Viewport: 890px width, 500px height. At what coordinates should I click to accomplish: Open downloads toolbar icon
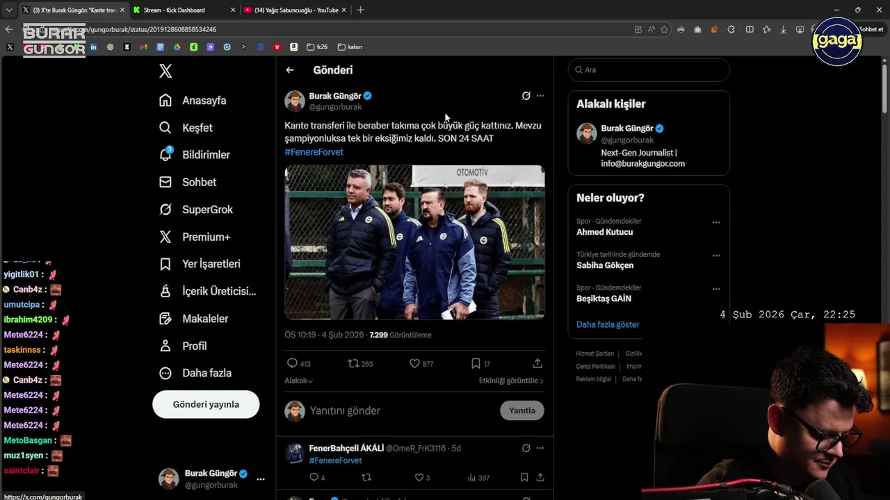tap(783, 29)
